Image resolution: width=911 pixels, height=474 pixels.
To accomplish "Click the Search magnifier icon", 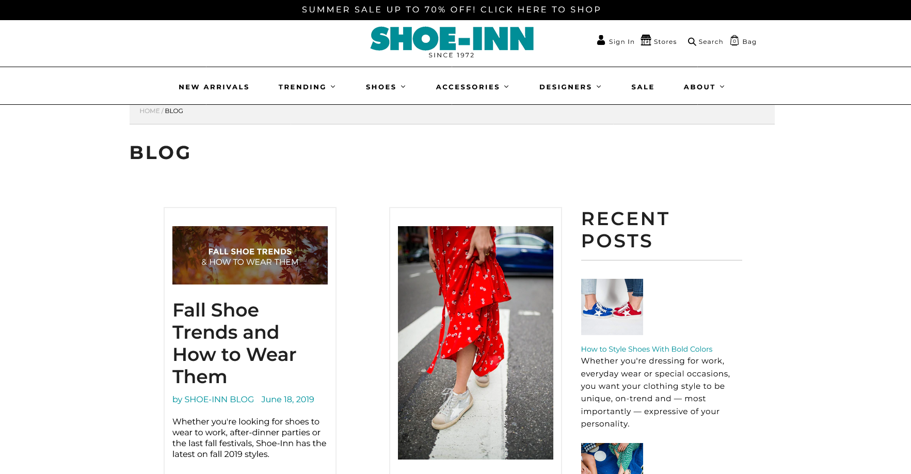I will (x=692, y=42).
